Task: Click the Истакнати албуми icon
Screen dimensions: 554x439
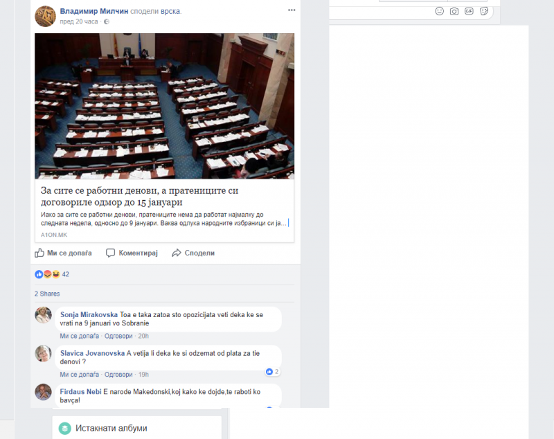Action: (x=64, y=428)
